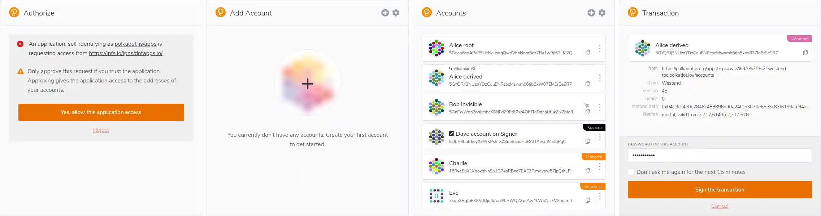Open the three-dot menu for Dave account on Signer
821x216 pixels.
600,137
